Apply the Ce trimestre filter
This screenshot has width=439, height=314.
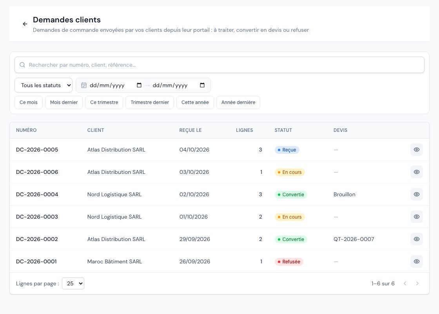tap(104, 102)
